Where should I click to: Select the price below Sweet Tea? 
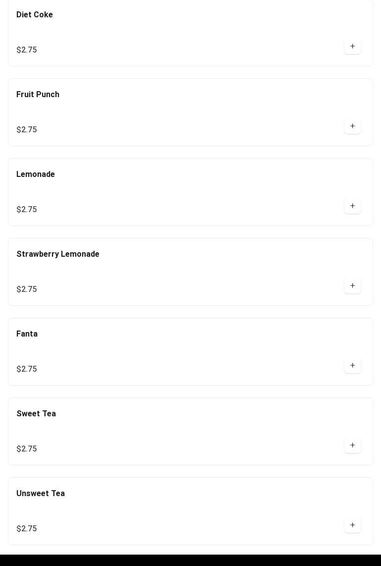click(x=27, y=449)
